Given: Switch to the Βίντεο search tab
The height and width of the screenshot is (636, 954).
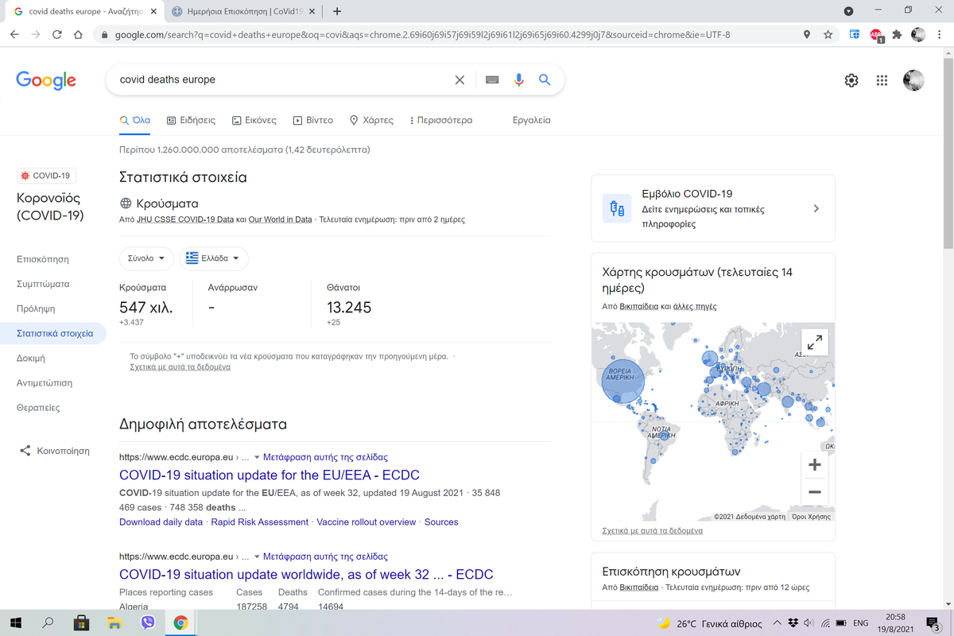Looking at the screenshot, I should pos(313,120).
